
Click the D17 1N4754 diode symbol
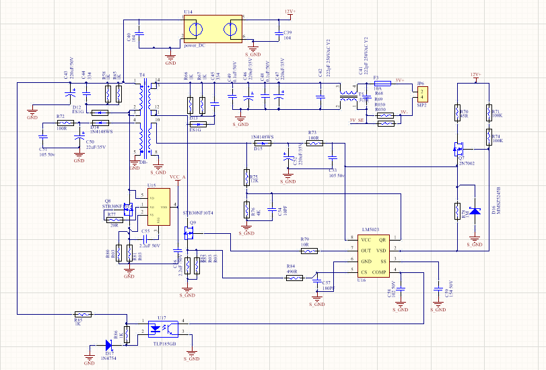click(x=108, y=345)
